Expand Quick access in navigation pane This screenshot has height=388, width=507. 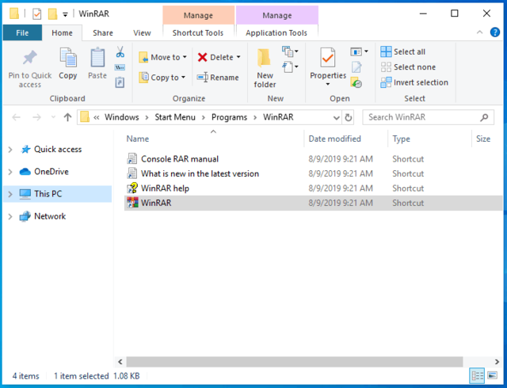click(10, 150)
